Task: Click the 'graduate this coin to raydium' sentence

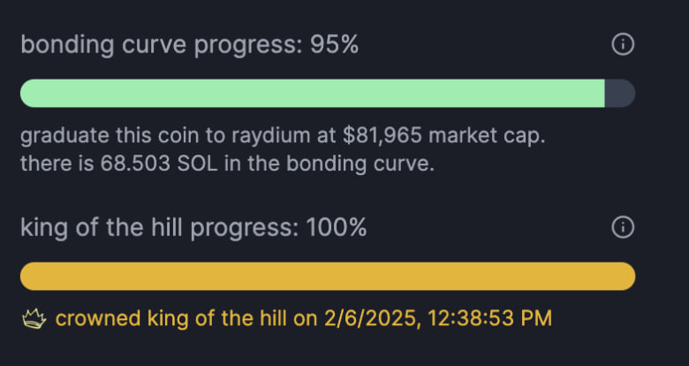Action: coord(283,136)
